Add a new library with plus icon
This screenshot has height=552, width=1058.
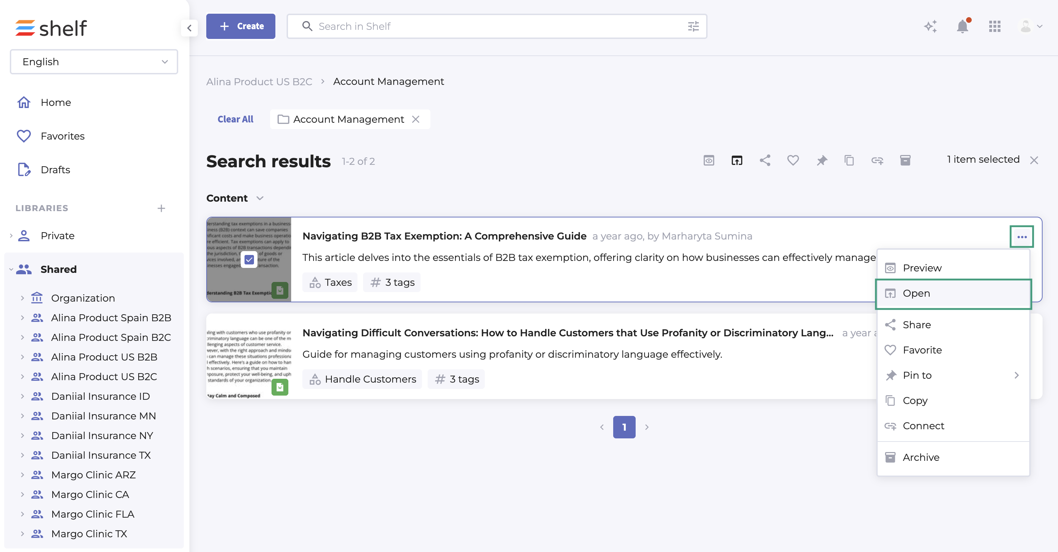[161, 208]
